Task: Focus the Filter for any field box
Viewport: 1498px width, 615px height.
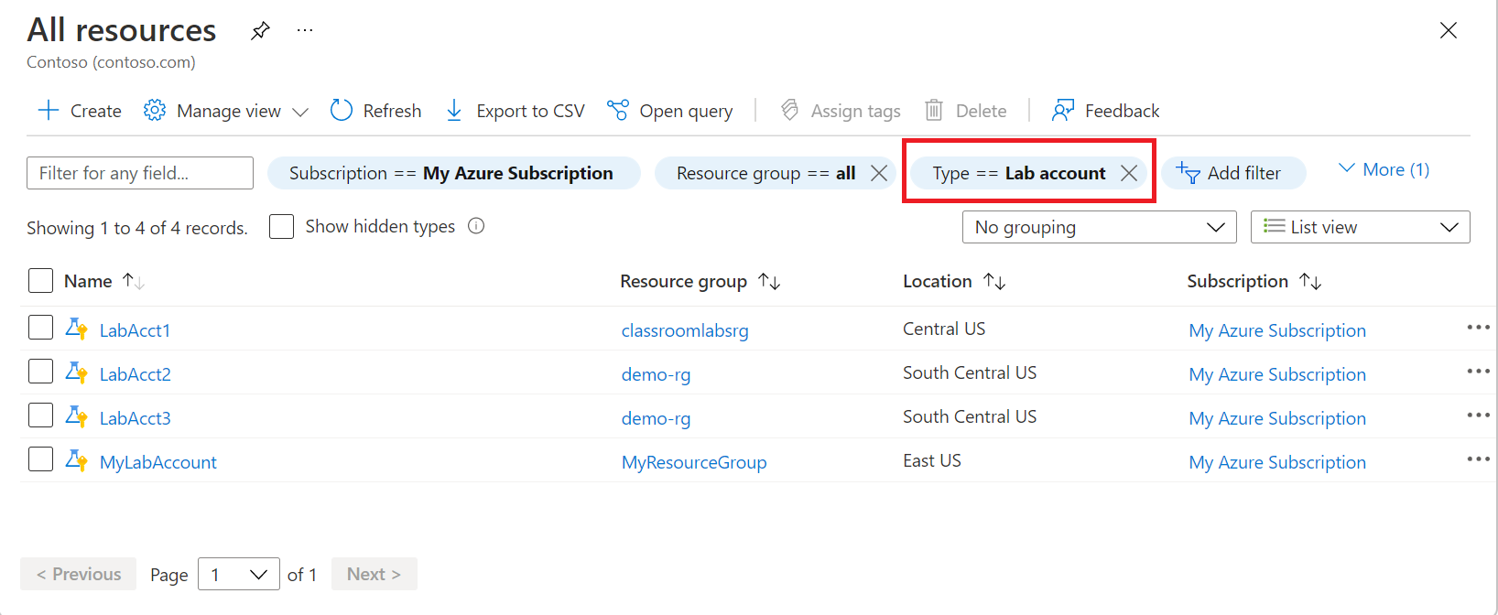Action: [x=140, y=173]
